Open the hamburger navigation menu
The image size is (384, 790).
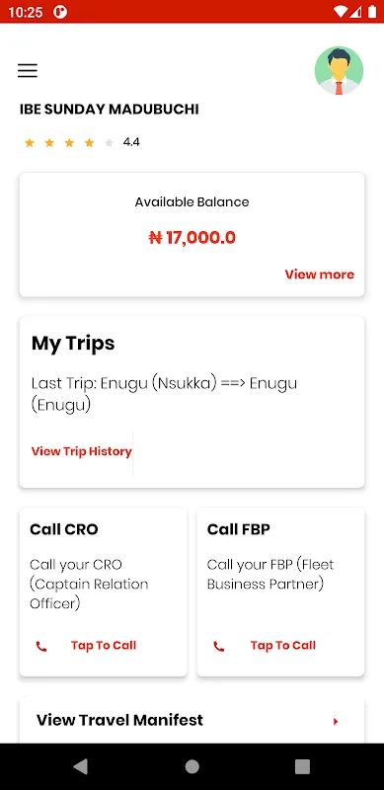pos(28,70)
